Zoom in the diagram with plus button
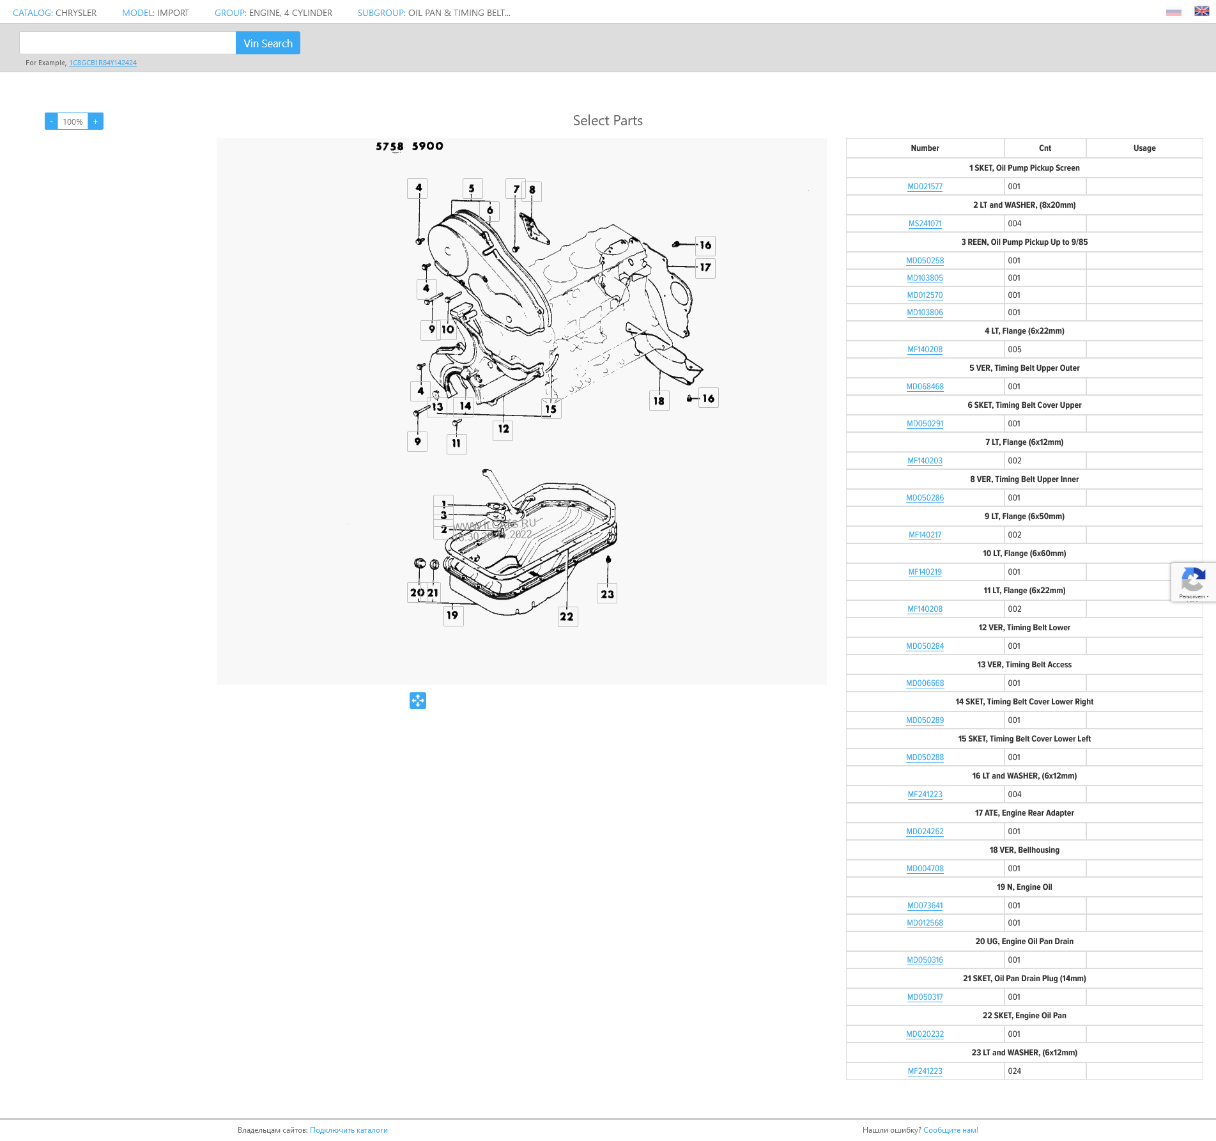This screenshot has height=1141, width=1216. pos(96,121)
